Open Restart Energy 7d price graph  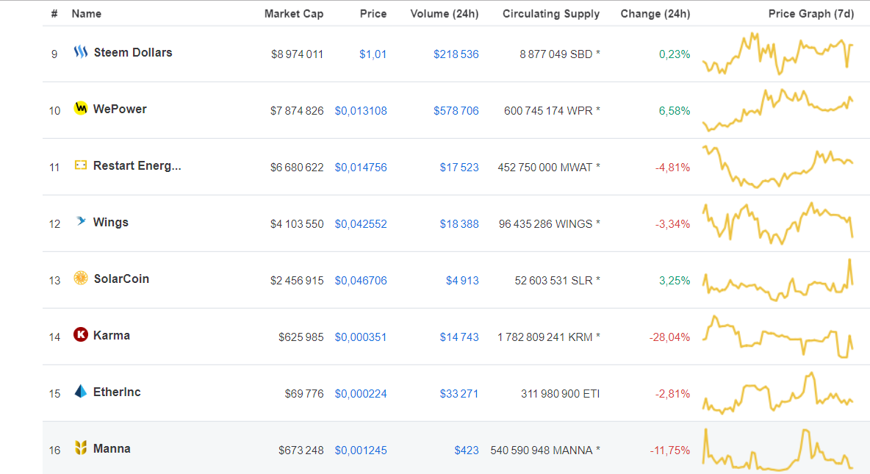pos(778,167)
